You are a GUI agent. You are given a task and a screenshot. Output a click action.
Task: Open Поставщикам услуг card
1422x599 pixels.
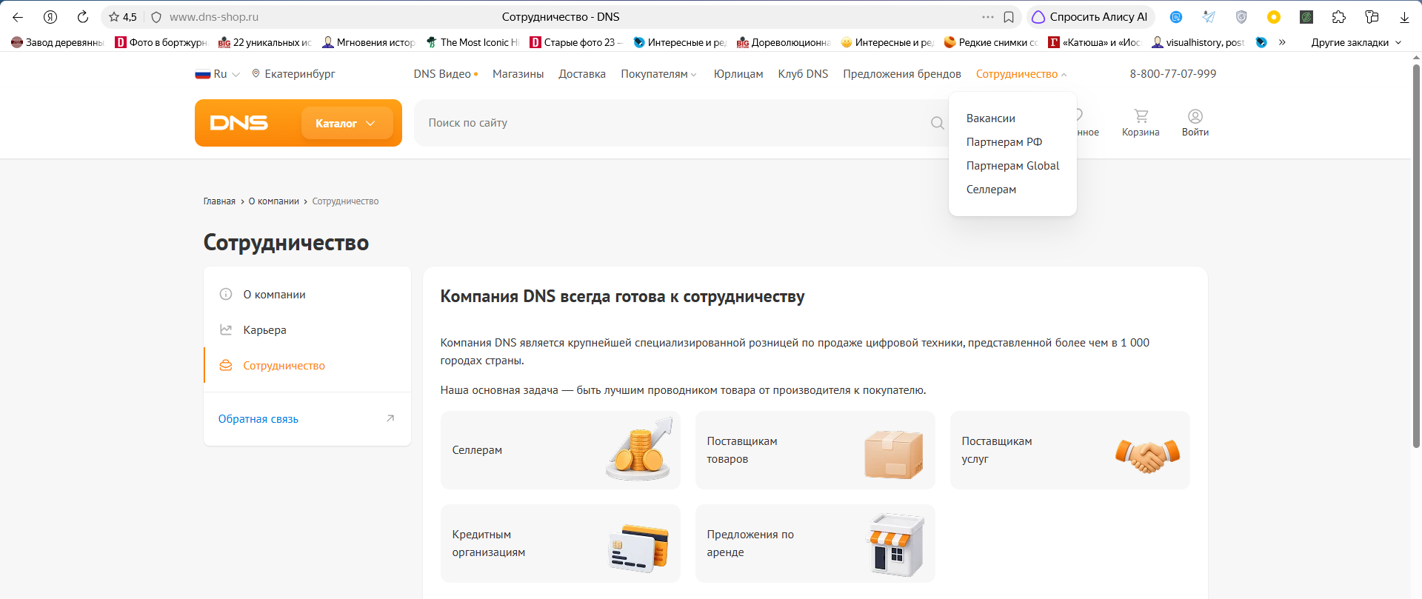(x=1069, y=450)
